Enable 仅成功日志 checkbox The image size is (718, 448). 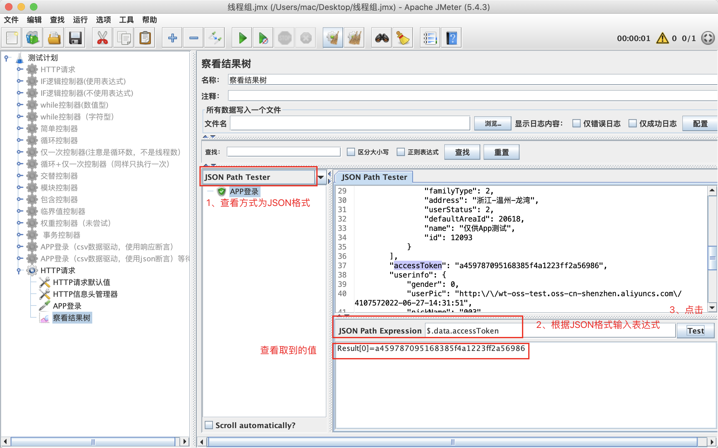[x=632, y=124]
